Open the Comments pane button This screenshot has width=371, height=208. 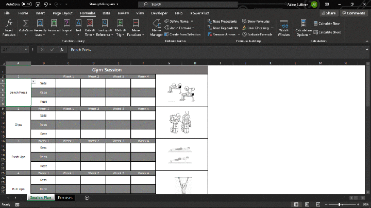(353, 13)
